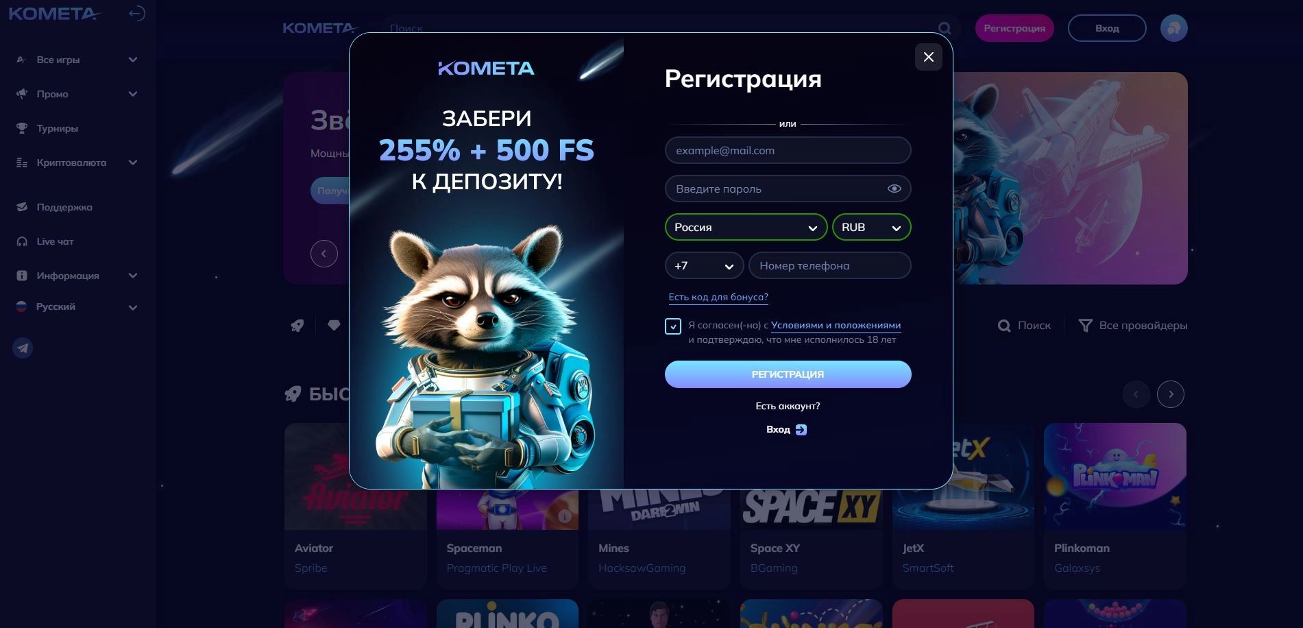
Task: Click the Telegram icon in sidebar
Action: tap(23, 348)
